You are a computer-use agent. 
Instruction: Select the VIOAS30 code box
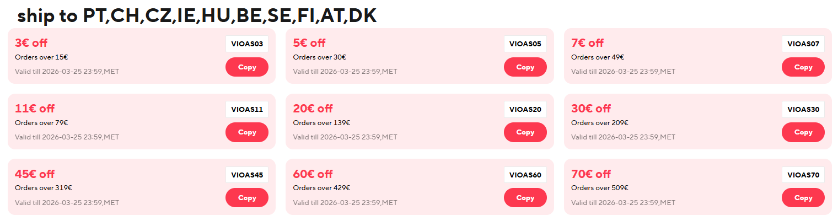pos(803,109)
